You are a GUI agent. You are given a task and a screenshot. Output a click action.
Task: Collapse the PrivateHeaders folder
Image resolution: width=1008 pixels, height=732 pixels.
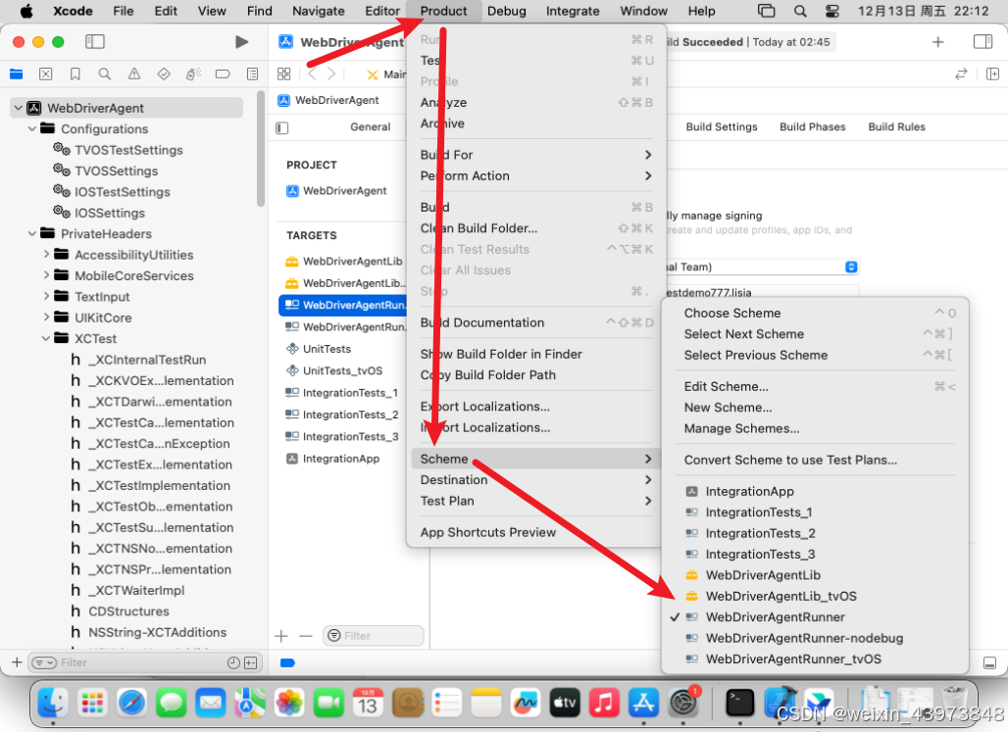tap(32, 234)
